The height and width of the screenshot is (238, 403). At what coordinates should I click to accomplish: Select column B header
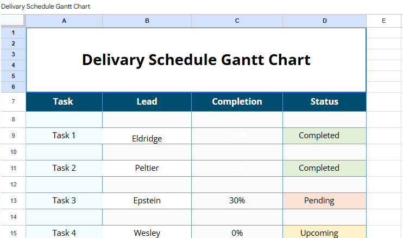point(147,21)
